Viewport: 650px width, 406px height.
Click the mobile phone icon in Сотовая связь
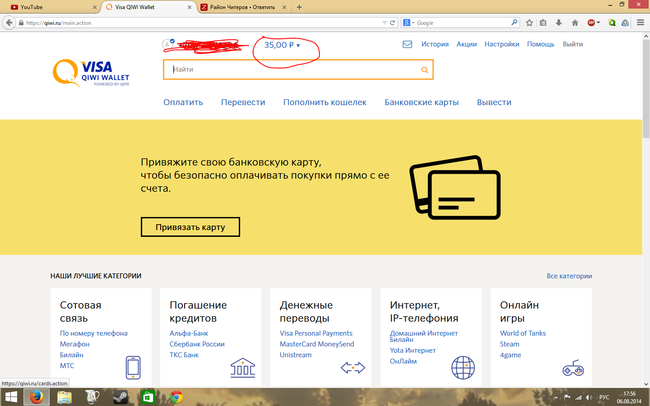pyautogui.click(x=133, y=368)
